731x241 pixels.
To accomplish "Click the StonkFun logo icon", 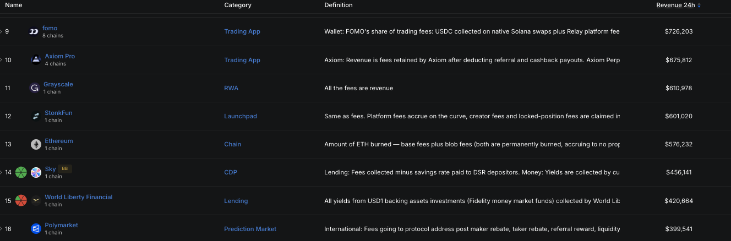I will 36,116.
